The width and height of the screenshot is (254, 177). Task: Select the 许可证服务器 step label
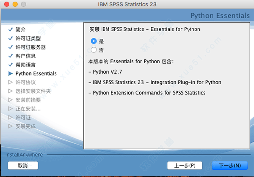pos(30,47)
